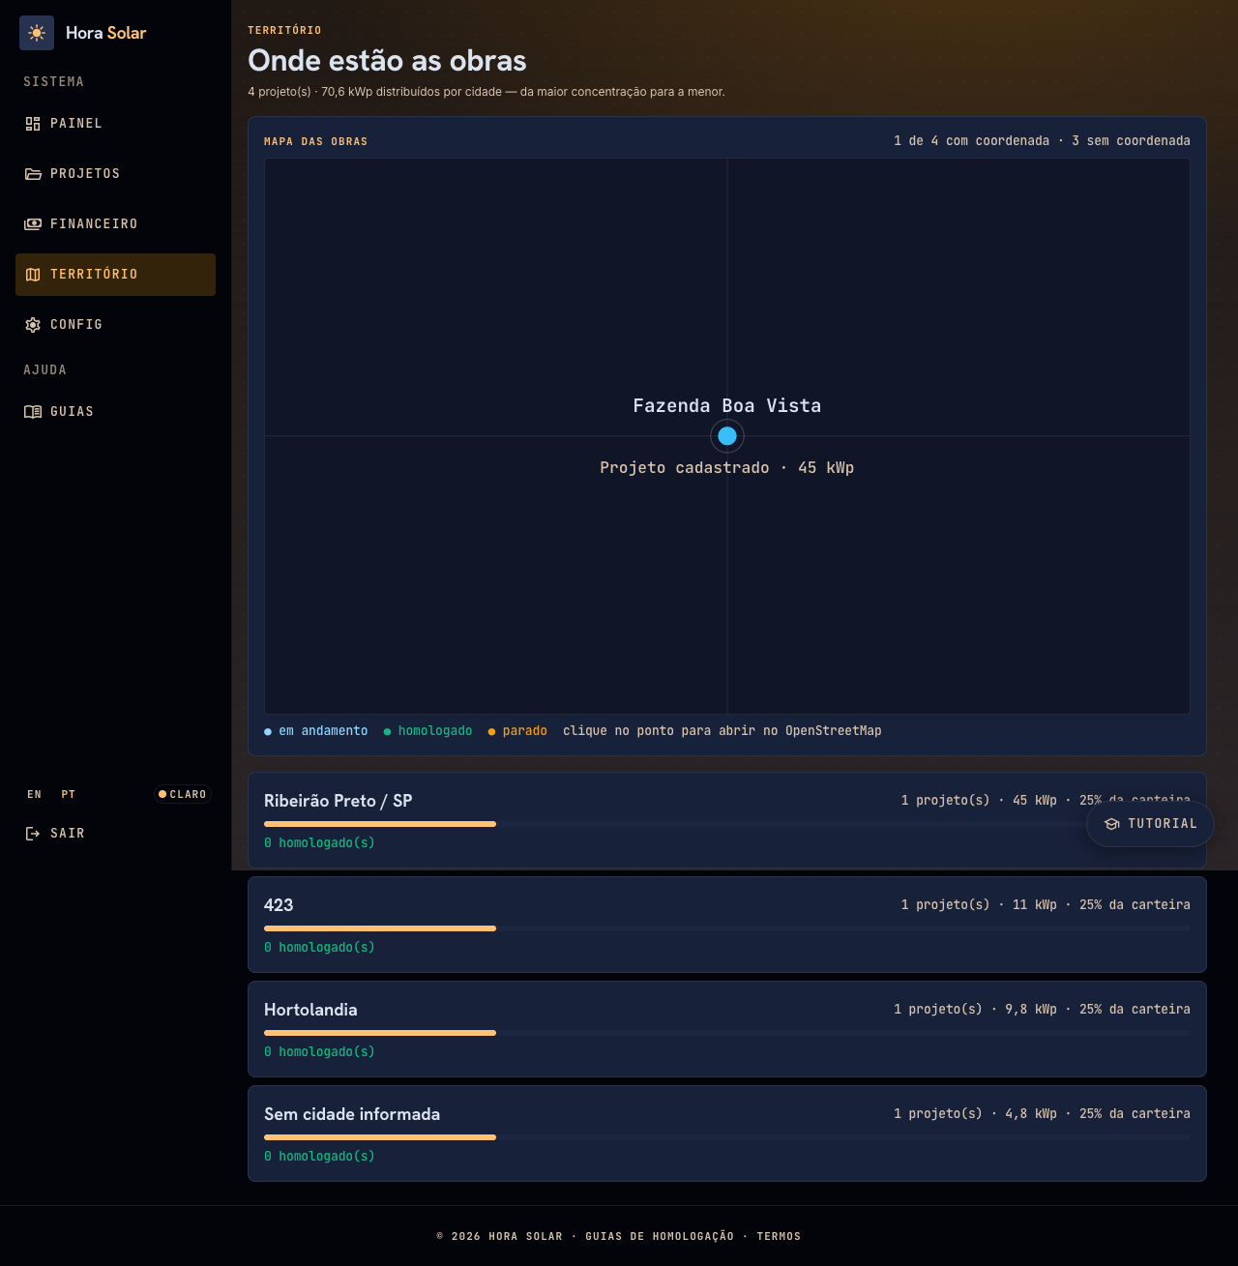Click the Ribeirão Preto / SP city heading
Image resolution: width=1238 pixels, height=1266 pixels.
pyautogui.click(x=339, y=801)
